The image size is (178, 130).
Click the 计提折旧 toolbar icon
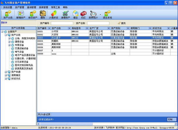coord(53,15)
